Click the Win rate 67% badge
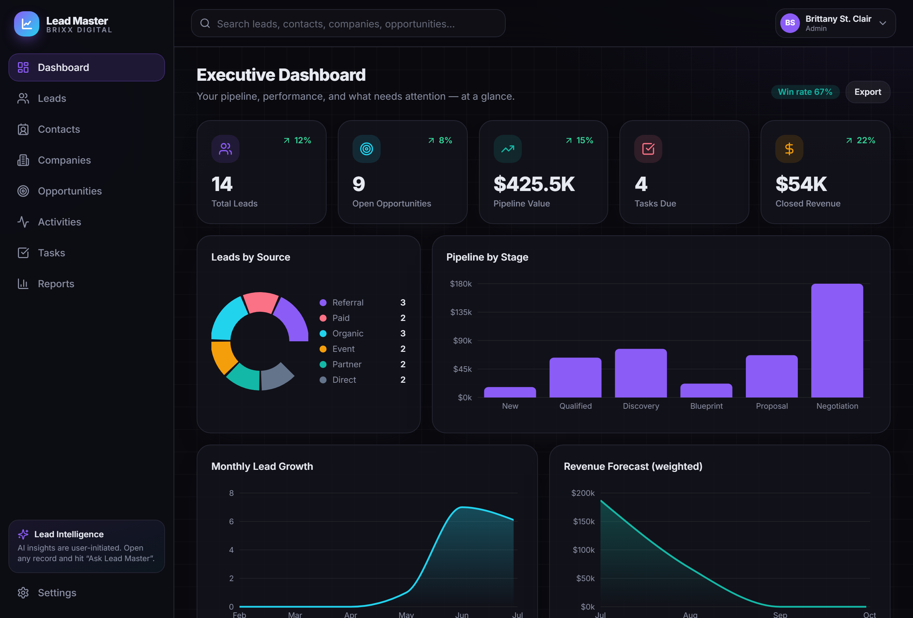Image resolution: width=913 pixels, height=618 pixels. pos(805,92)
